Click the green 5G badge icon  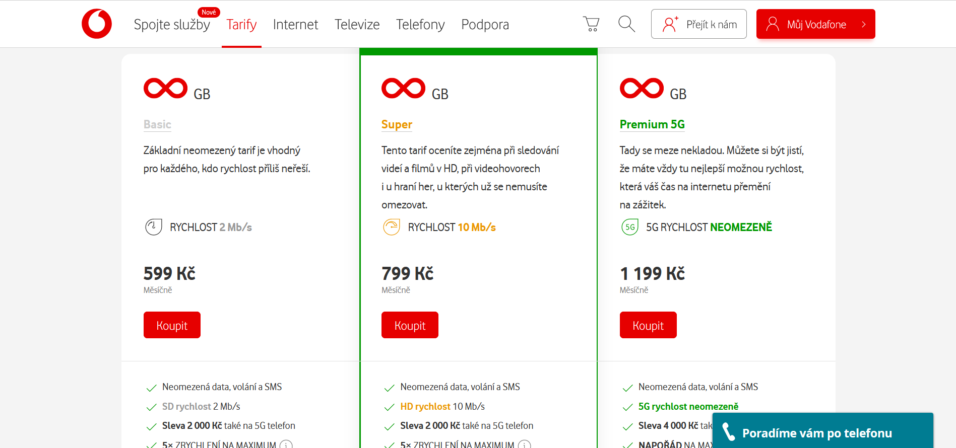(x=630, y=227)
